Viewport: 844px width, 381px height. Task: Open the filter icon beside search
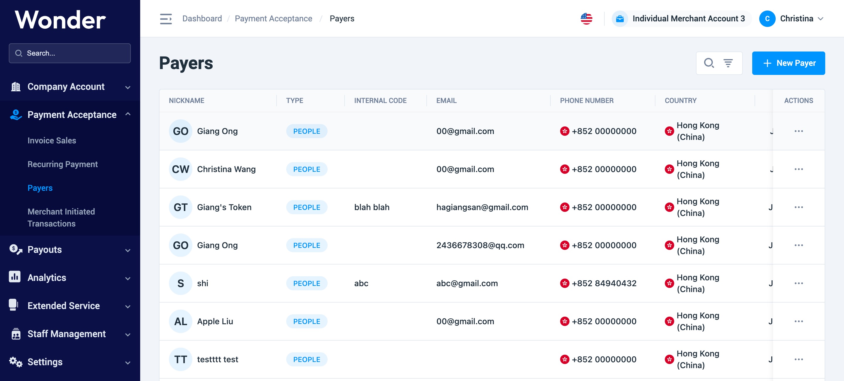(728, 63)
